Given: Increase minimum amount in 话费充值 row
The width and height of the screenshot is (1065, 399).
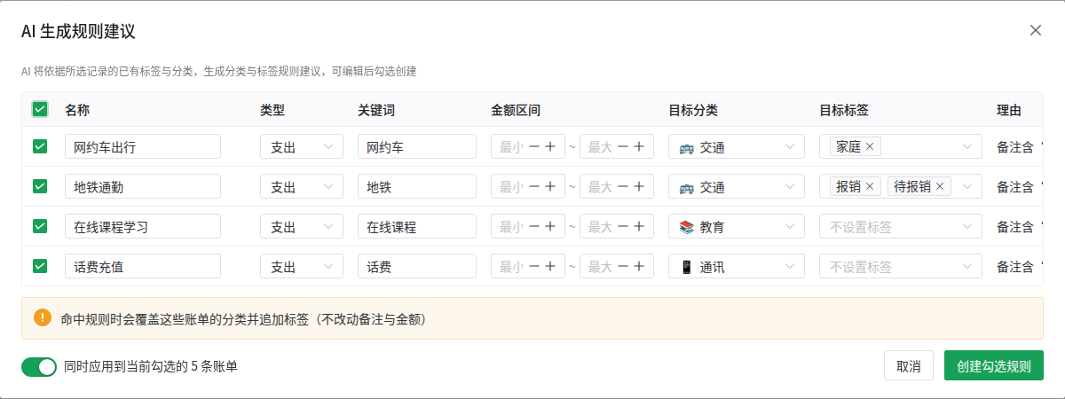Looking at the screenshot, I should pos(550,266).
